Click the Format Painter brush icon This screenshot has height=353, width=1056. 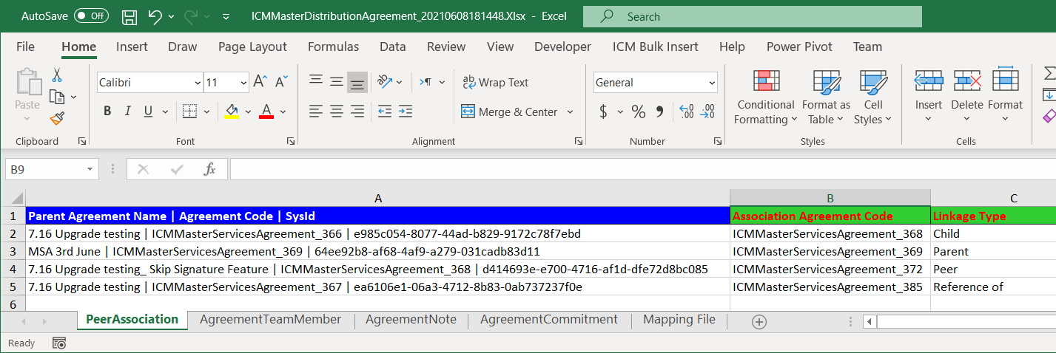tap(57, 119)
